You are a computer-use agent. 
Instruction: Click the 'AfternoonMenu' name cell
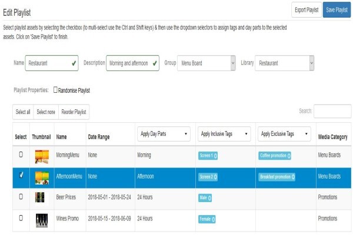(69, 176)
